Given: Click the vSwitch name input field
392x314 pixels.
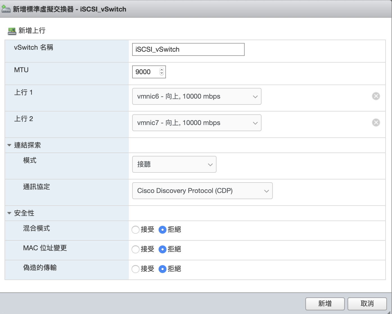Looking at the screenshot, I should [188, 49].
